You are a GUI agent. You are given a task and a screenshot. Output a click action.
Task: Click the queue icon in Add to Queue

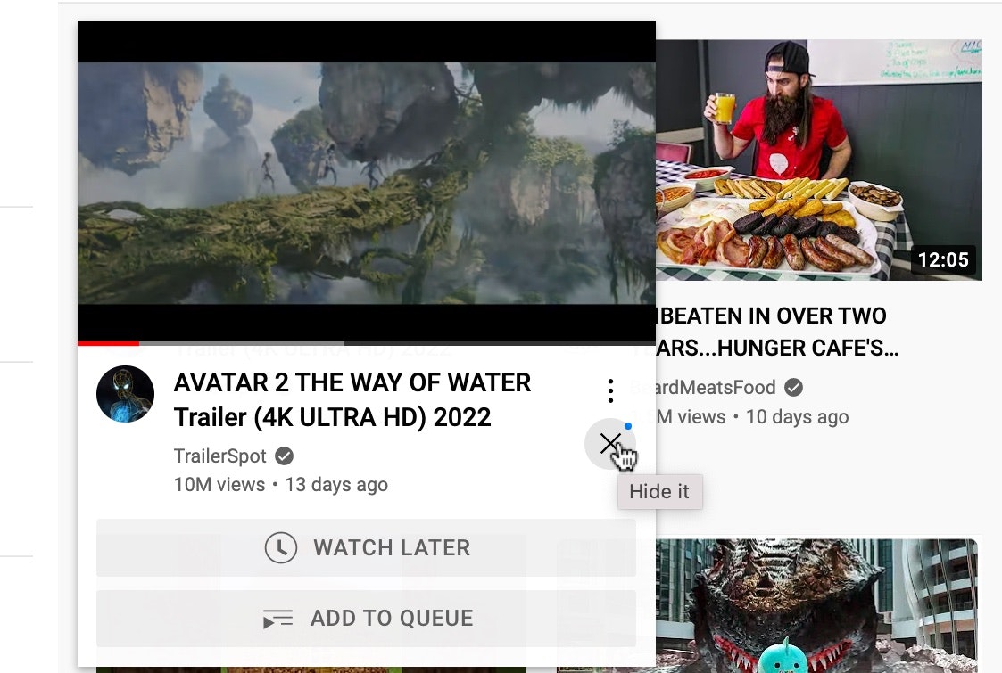pyautogui.click(x=278, y=619)
